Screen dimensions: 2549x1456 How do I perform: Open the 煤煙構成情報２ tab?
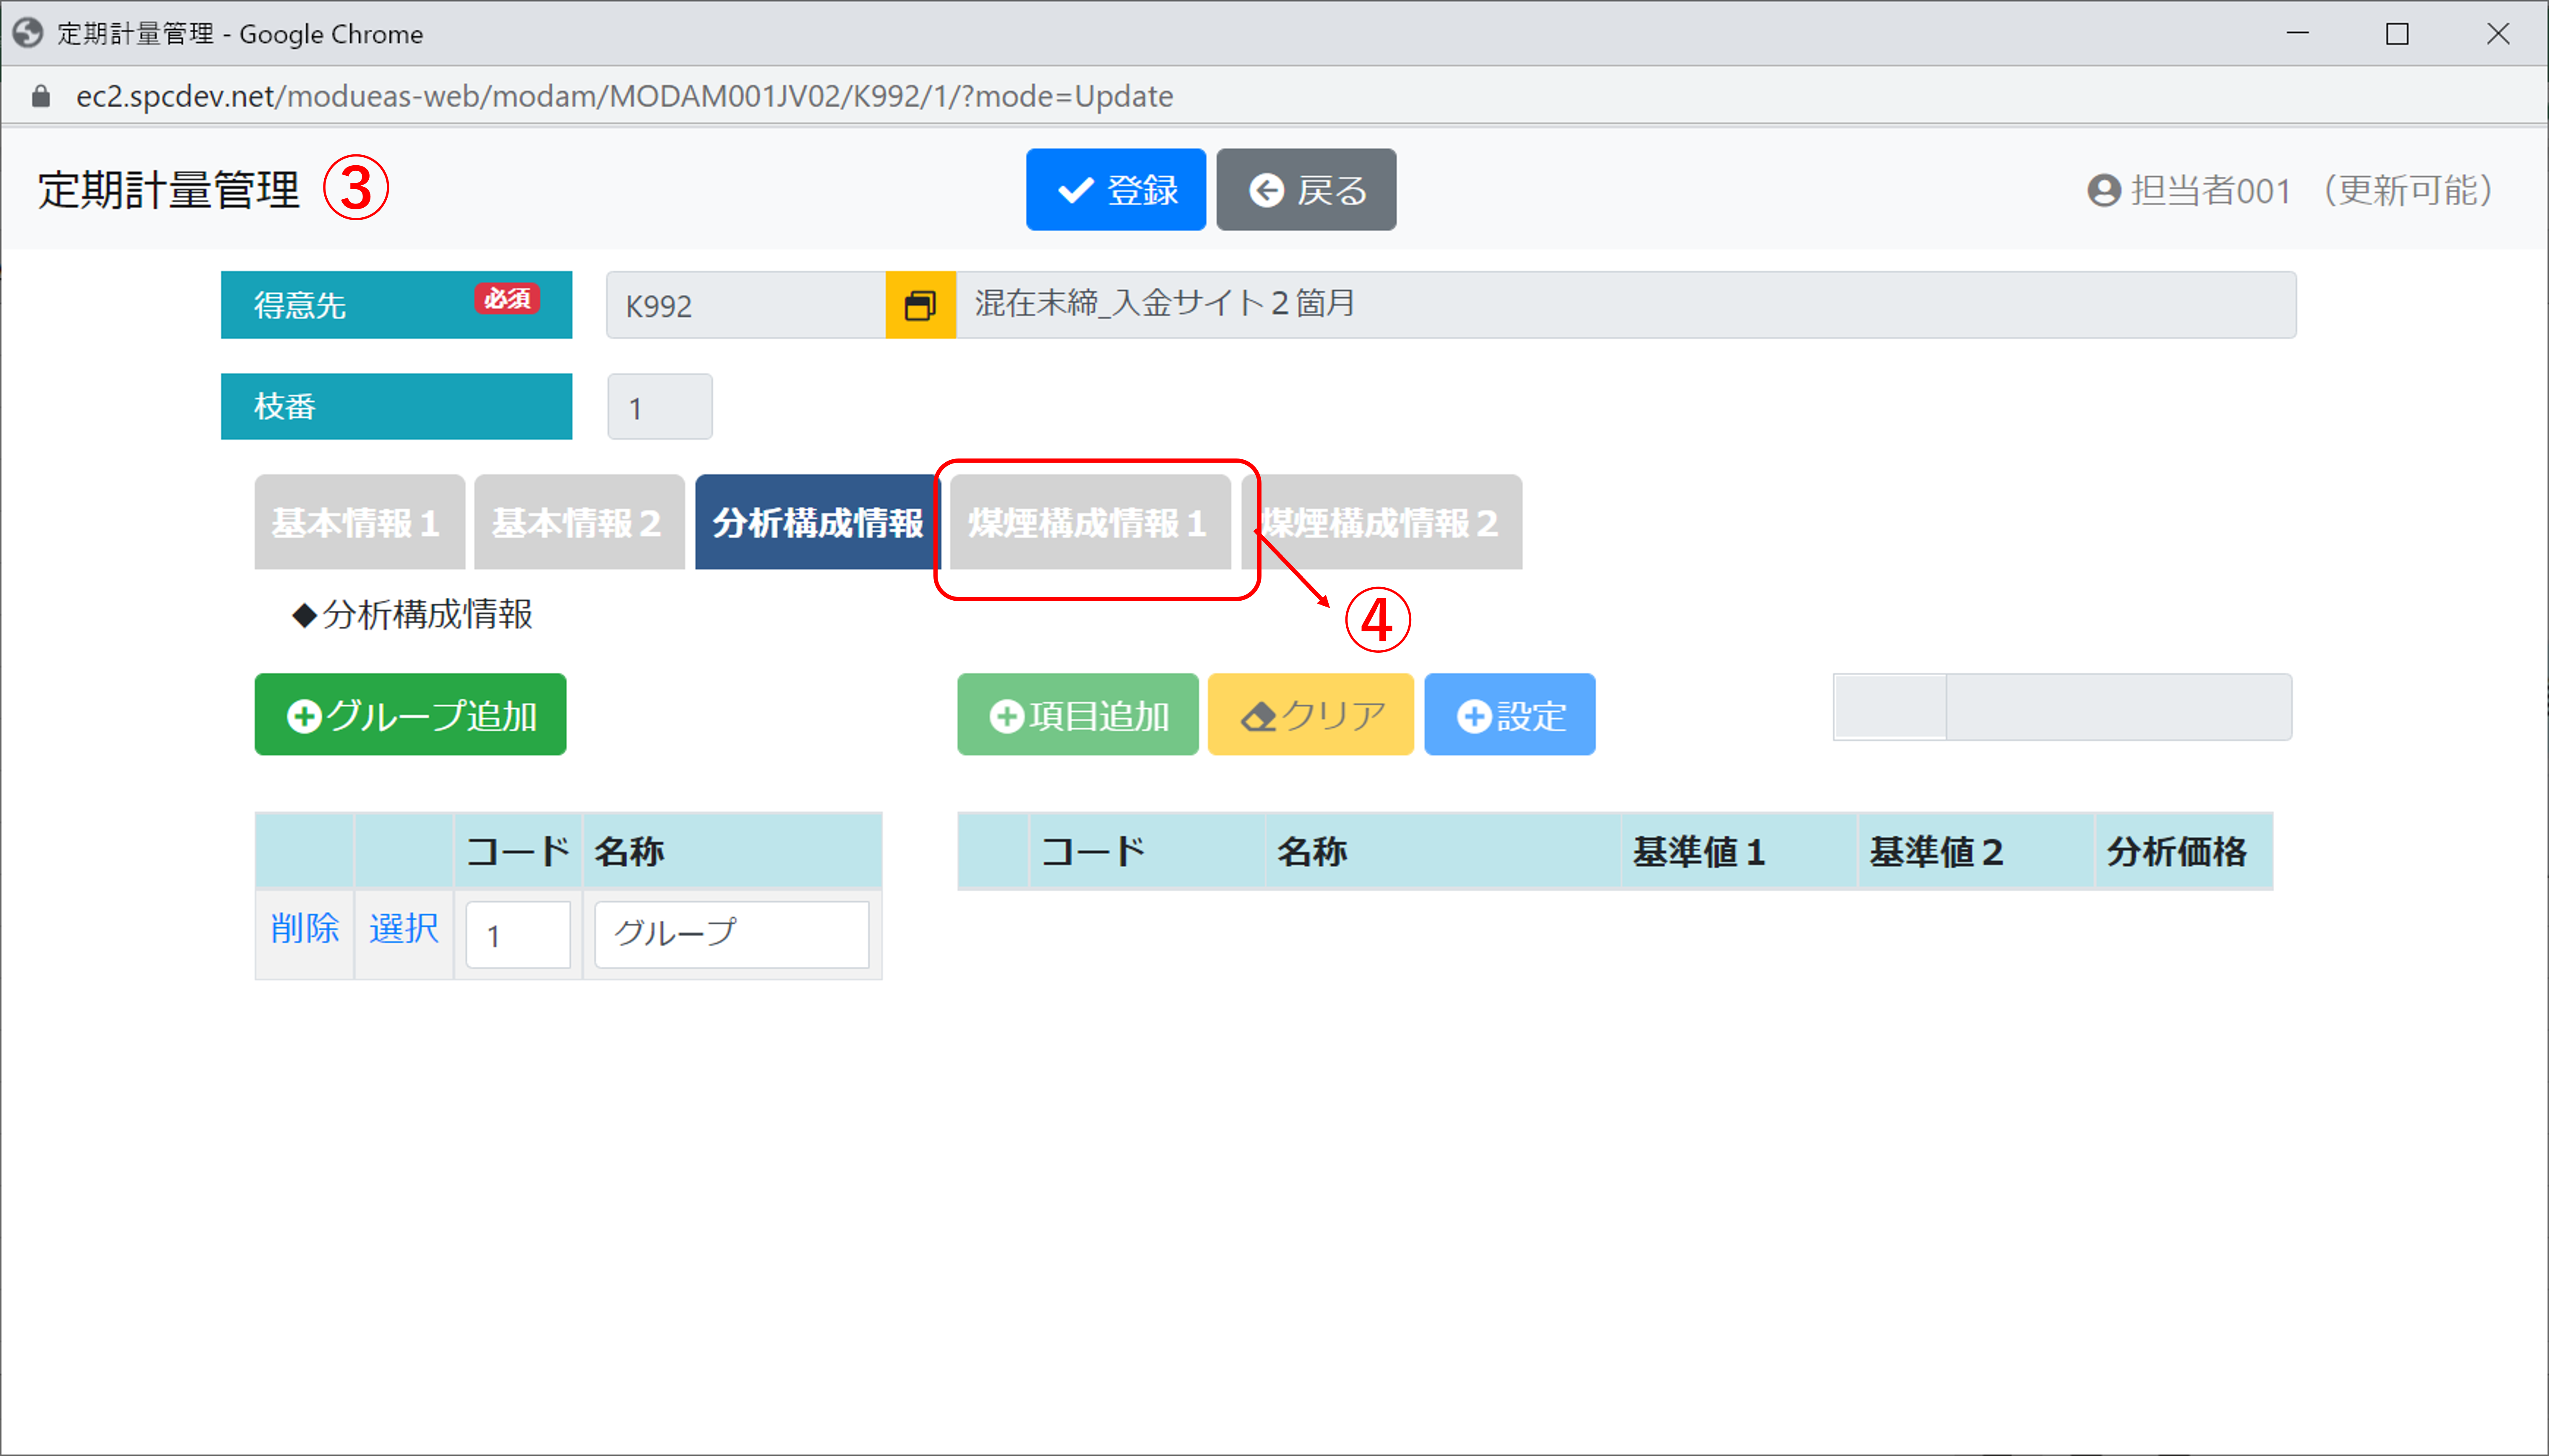click(1381, 522)
